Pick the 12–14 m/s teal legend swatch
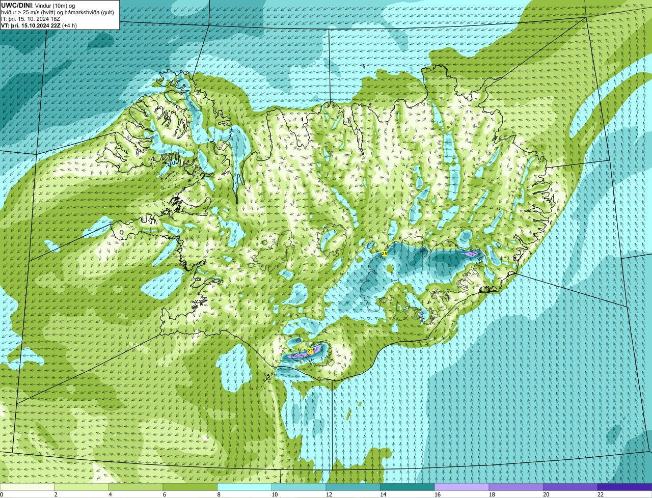Image resolution: width=652 pixels, height=498 pixels. click(353, 487)
